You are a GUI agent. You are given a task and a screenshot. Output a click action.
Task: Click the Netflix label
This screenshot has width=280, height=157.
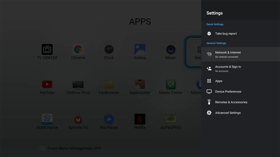tap(140, 127)
